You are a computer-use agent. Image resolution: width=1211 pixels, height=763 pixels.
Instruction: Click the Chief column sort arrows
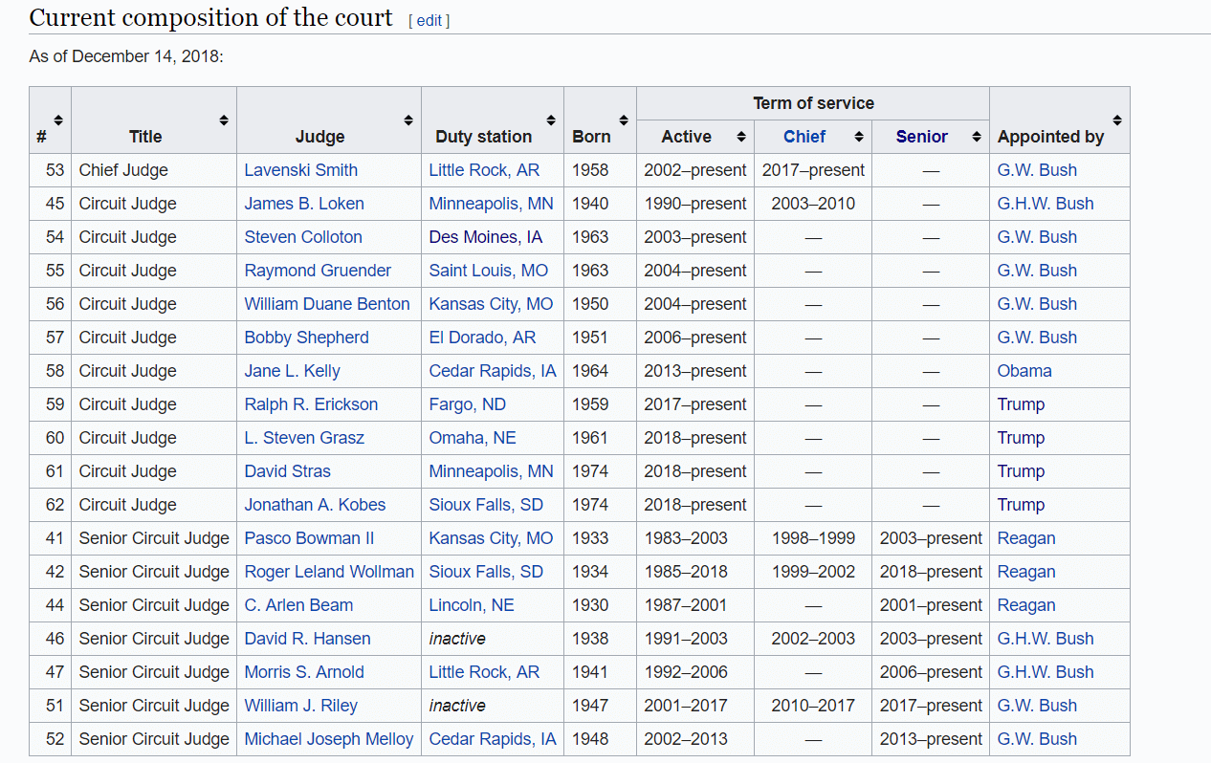point(859,137)
